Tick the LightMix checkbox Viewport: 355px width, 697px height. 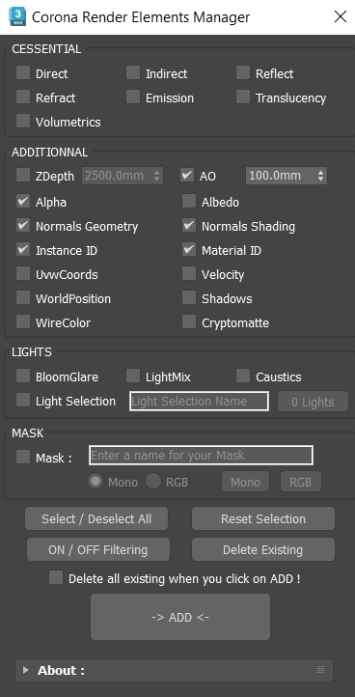pos(133,376)
